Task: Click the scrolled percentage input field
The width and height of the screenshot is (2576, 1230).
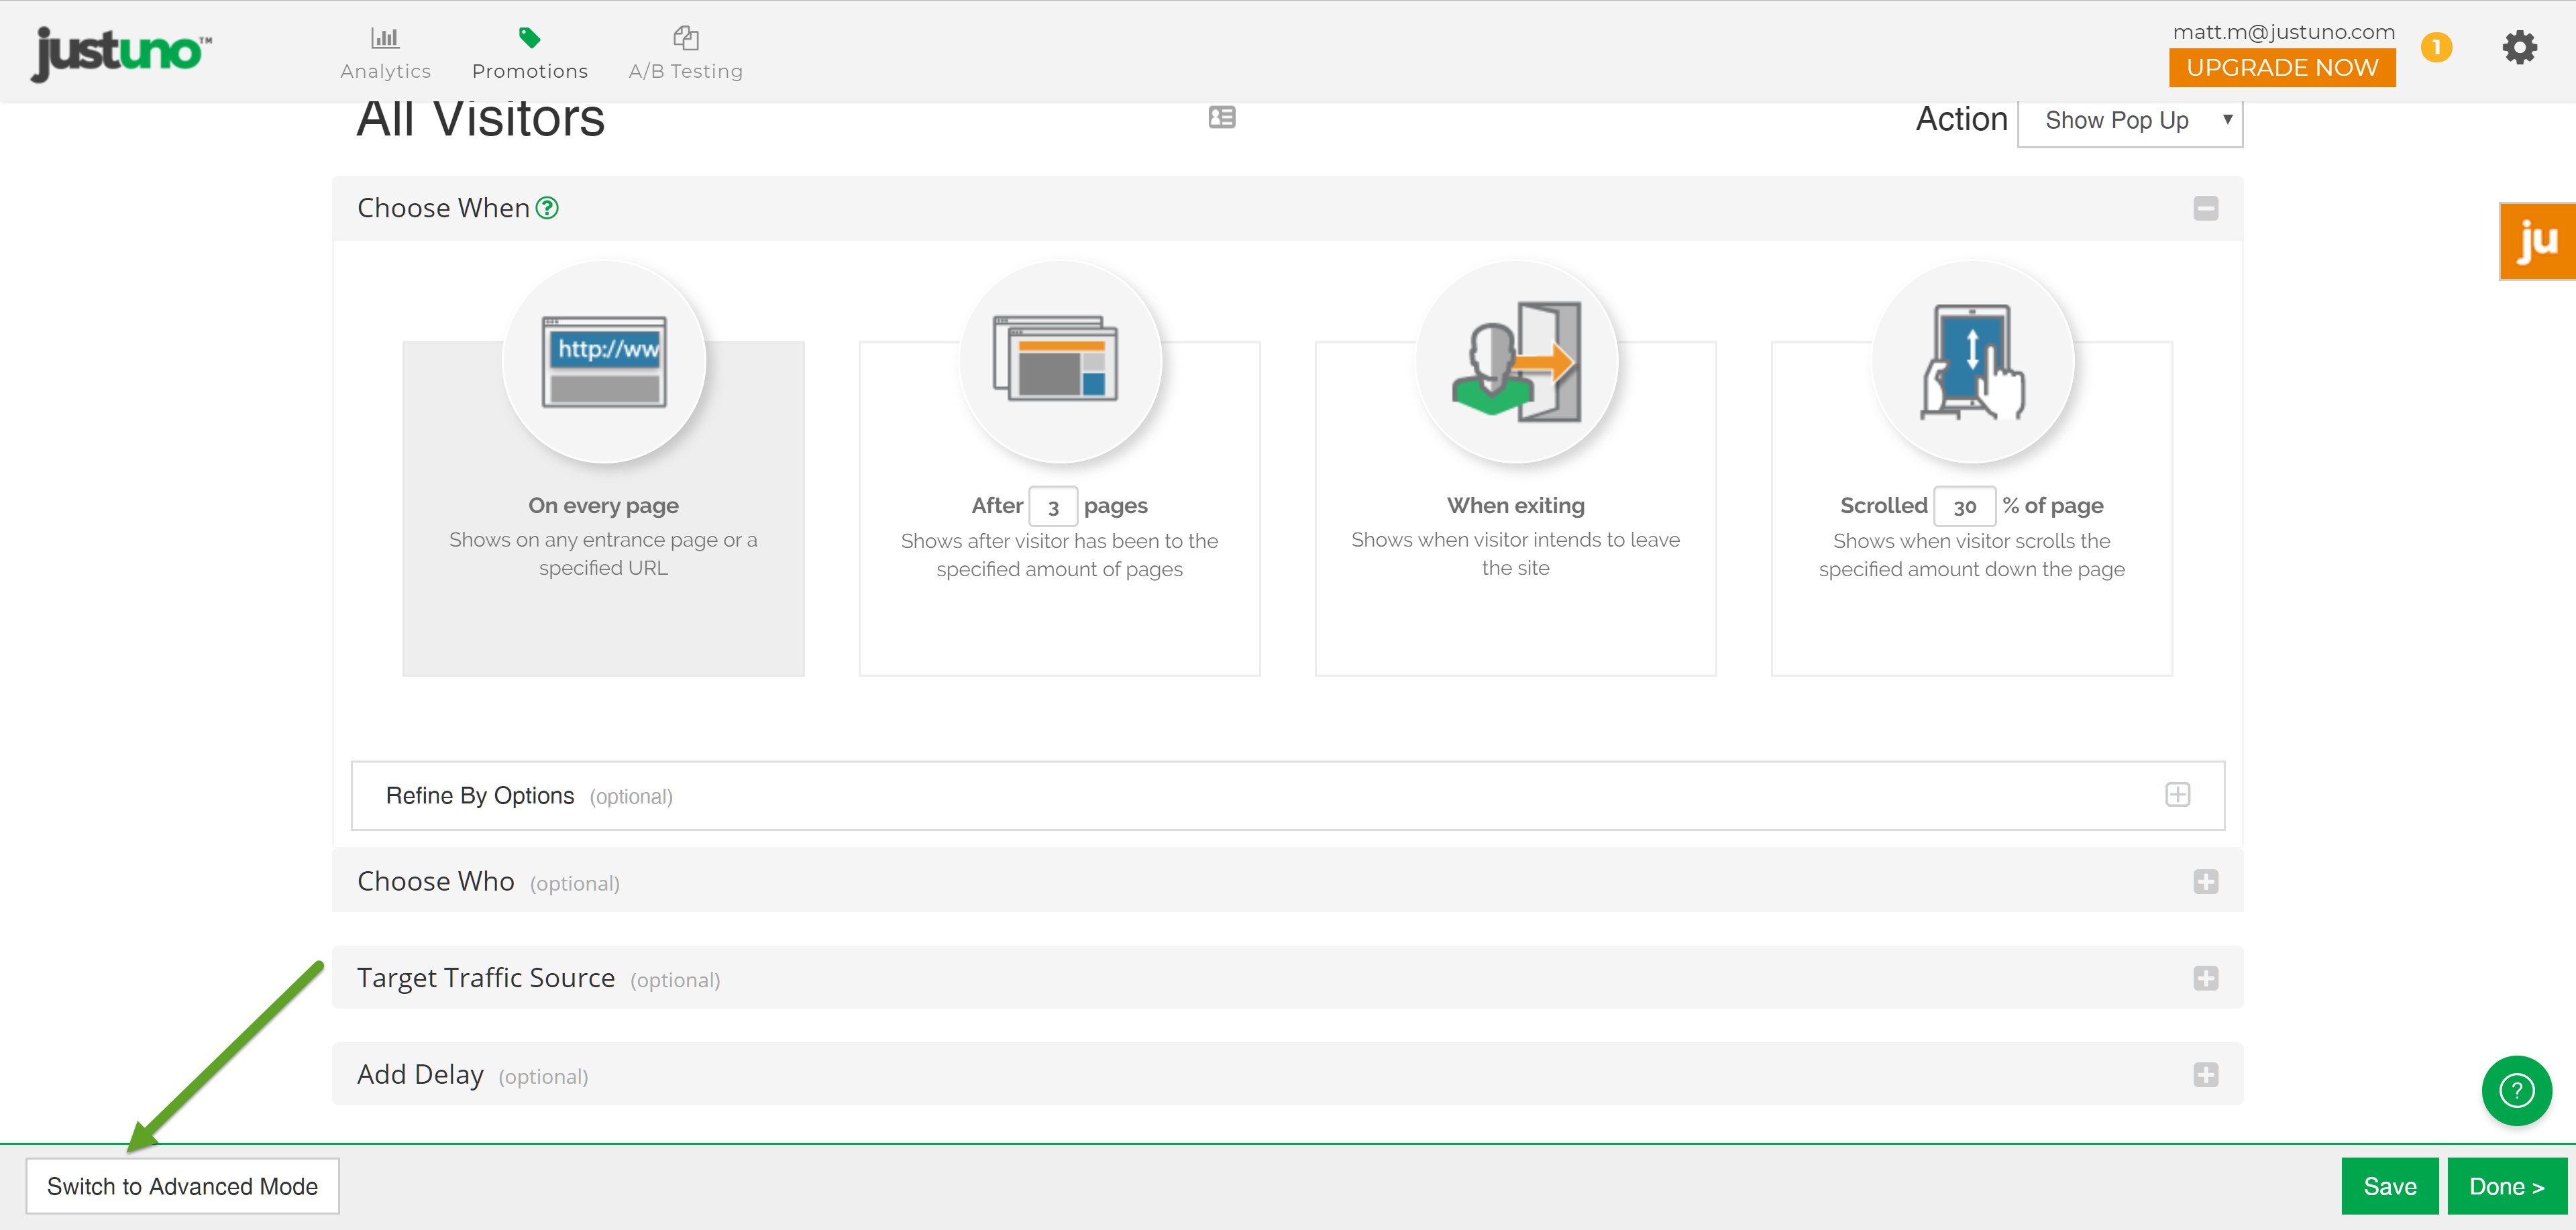Action: point(1964,507)
